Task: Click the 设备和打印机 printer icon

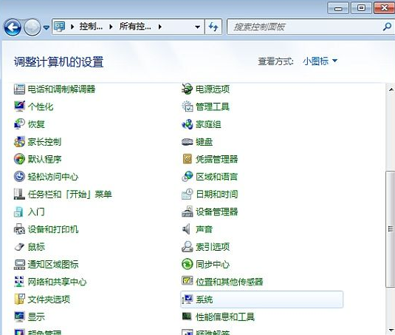Action: click(x=19, y=229)
